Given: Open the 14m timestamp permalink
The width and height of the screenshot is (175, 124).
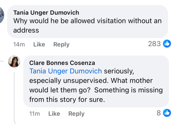Looking at the screenshot, I should (x=19, y=45).
